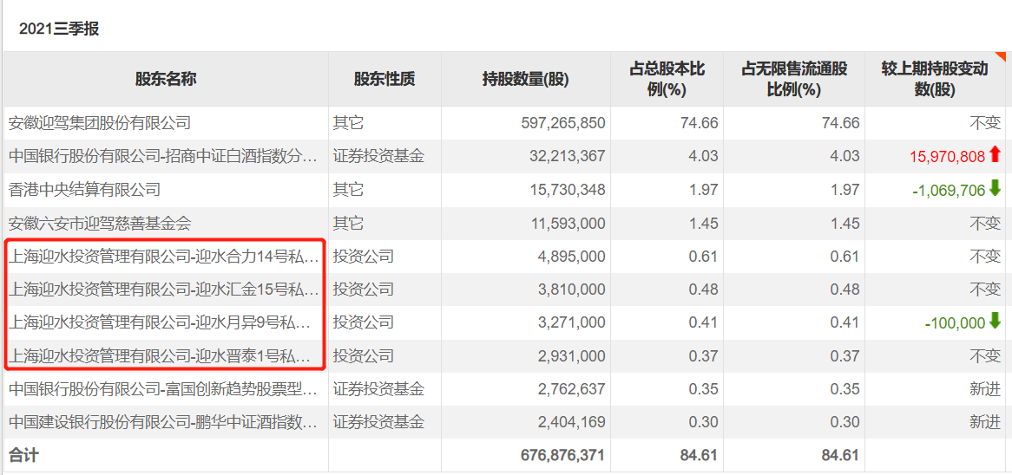Viewport: 1012px width, 475px height.
Task: Click 不变 in the 迎驾慈善基金会 row
Action: 986,223
